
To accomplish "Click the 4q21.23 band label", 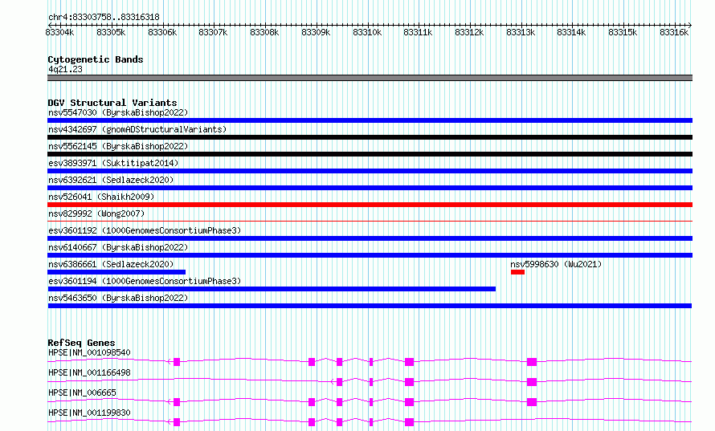I will (x=65, y=69).
